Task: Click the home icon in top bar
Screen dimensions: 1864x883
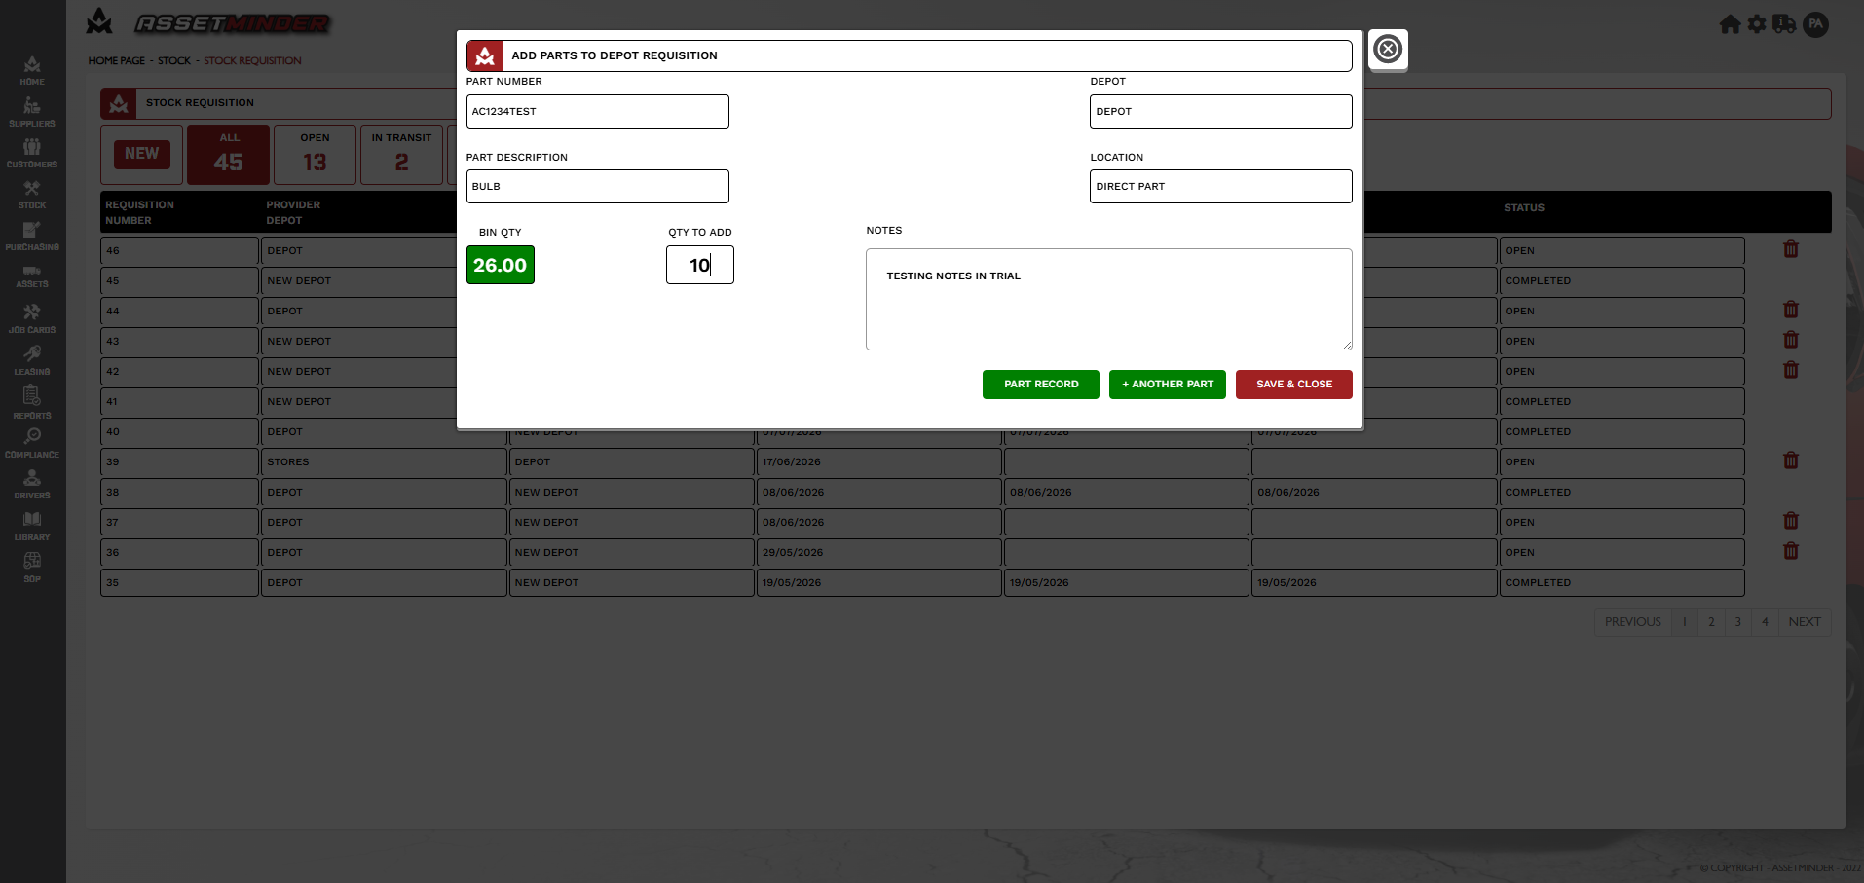Action: [x=1730, y=24]
